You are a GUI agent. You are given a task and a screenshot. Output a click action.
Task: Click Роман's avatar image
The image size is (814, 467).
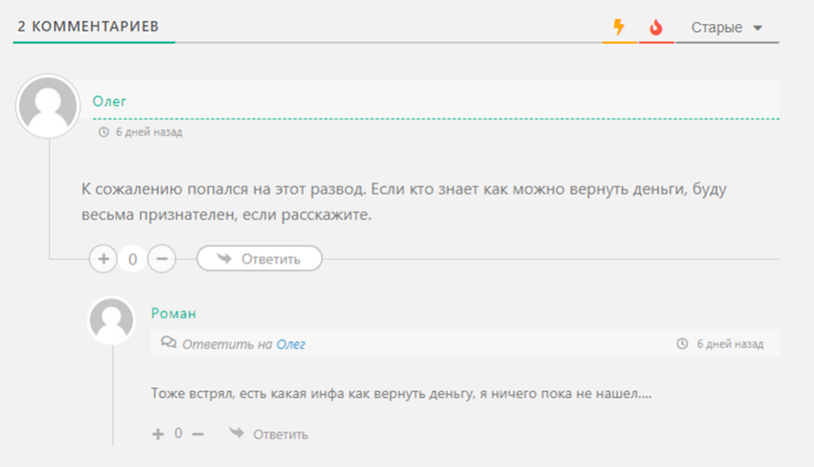111,320
